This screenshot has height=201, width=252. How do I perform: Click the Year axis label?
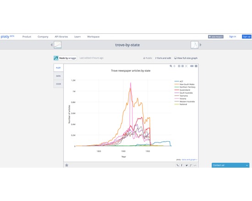[x=124, y=157]
